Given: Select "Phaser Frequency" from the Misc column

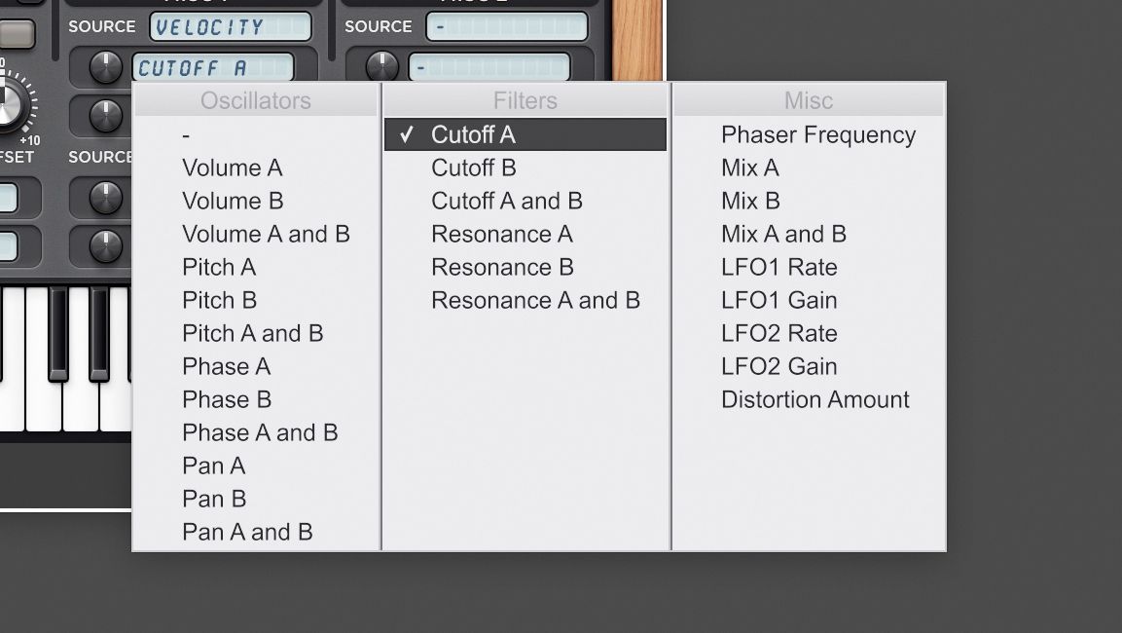Looking at the screenshot, I should coord(816,134).
